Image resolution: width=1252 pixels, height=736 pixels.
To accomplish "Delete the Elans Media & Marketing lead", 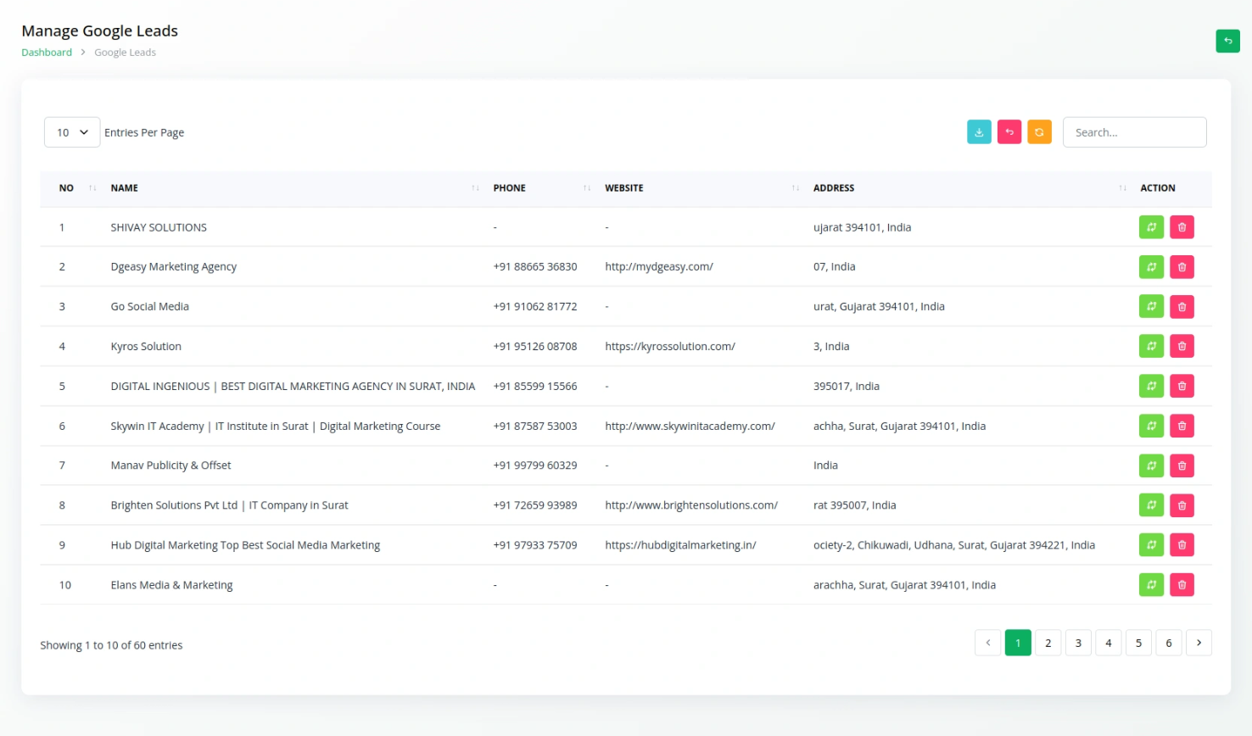I will (x=1182, y=584).
